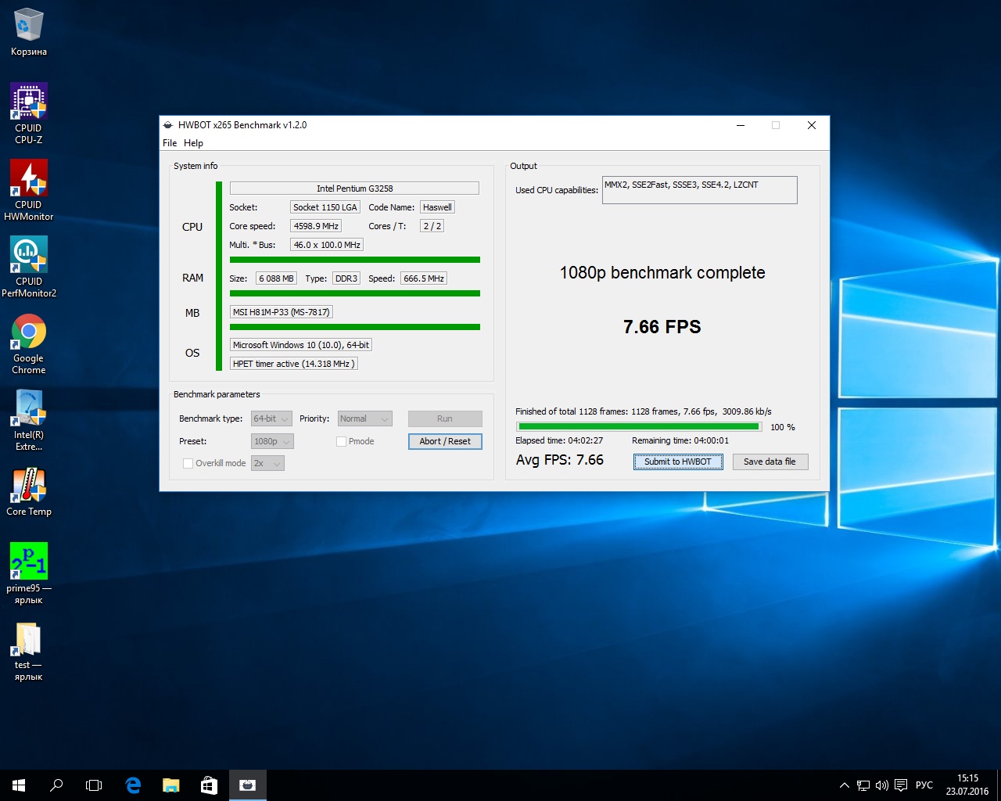Open the Help menu
Screen dimensions: 1001x801
pos(193,143)
